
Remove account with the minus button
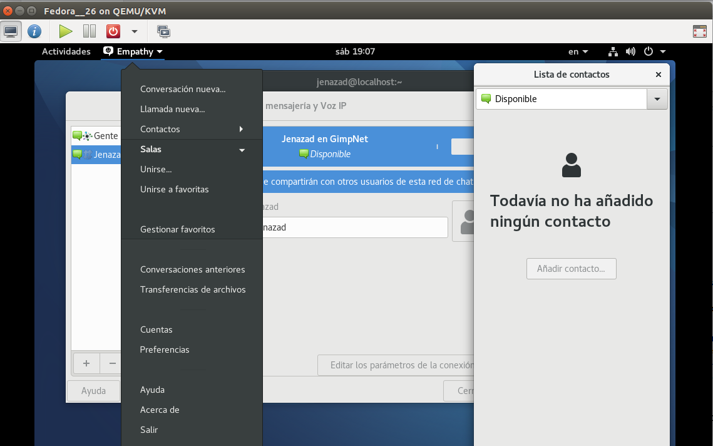[112, 363]
